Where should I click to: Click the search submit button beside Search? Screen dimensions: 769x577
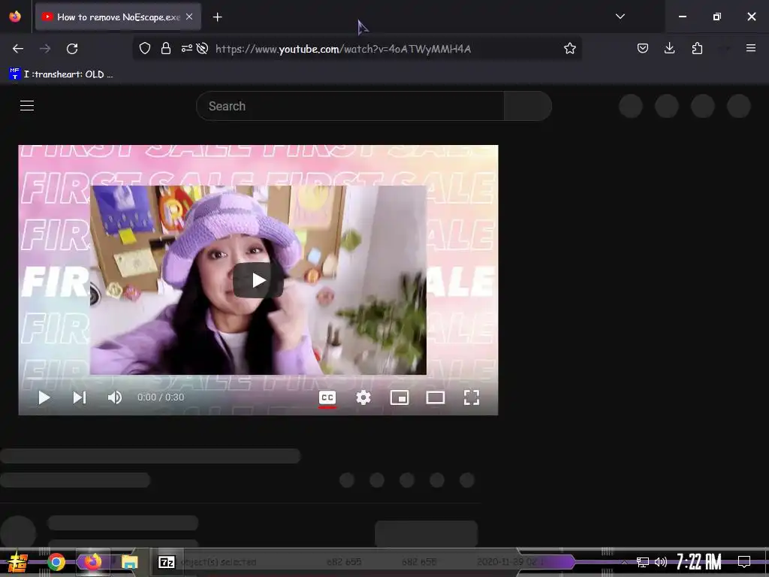pos(528,106)
